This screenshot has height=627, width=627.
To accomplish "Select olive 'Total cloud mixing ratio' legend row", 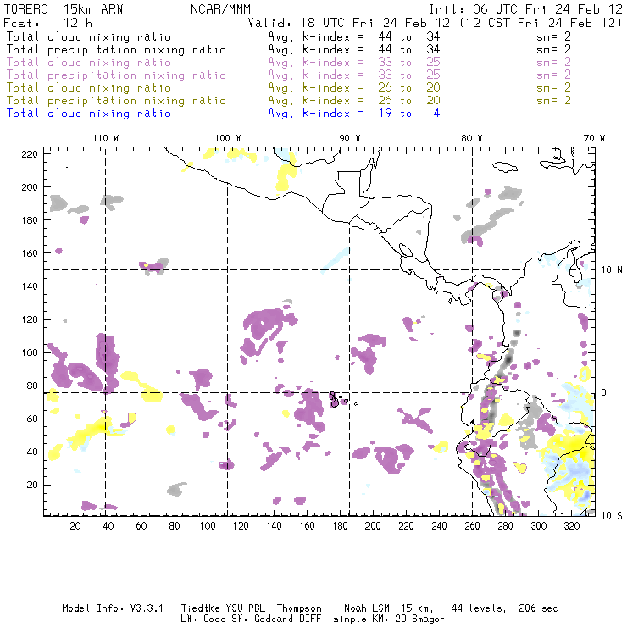I will 89,87.
